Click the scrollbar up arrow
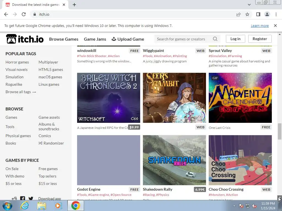 [280, 34]
